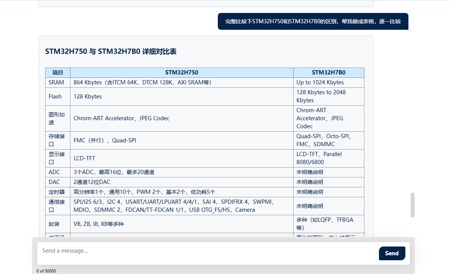
Task: Click the vertical scrollbar thumb
Action: [413, 205]
